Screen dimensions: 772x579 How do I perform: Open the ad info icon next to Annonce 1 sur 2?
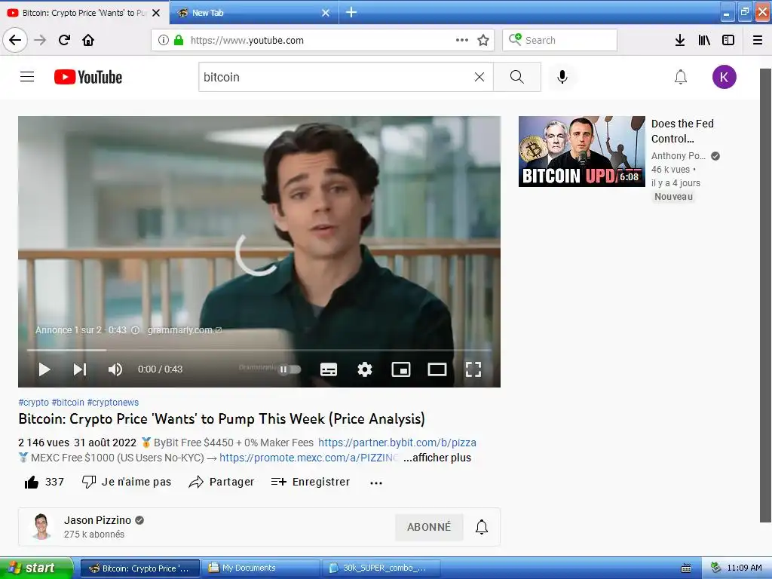136,330
